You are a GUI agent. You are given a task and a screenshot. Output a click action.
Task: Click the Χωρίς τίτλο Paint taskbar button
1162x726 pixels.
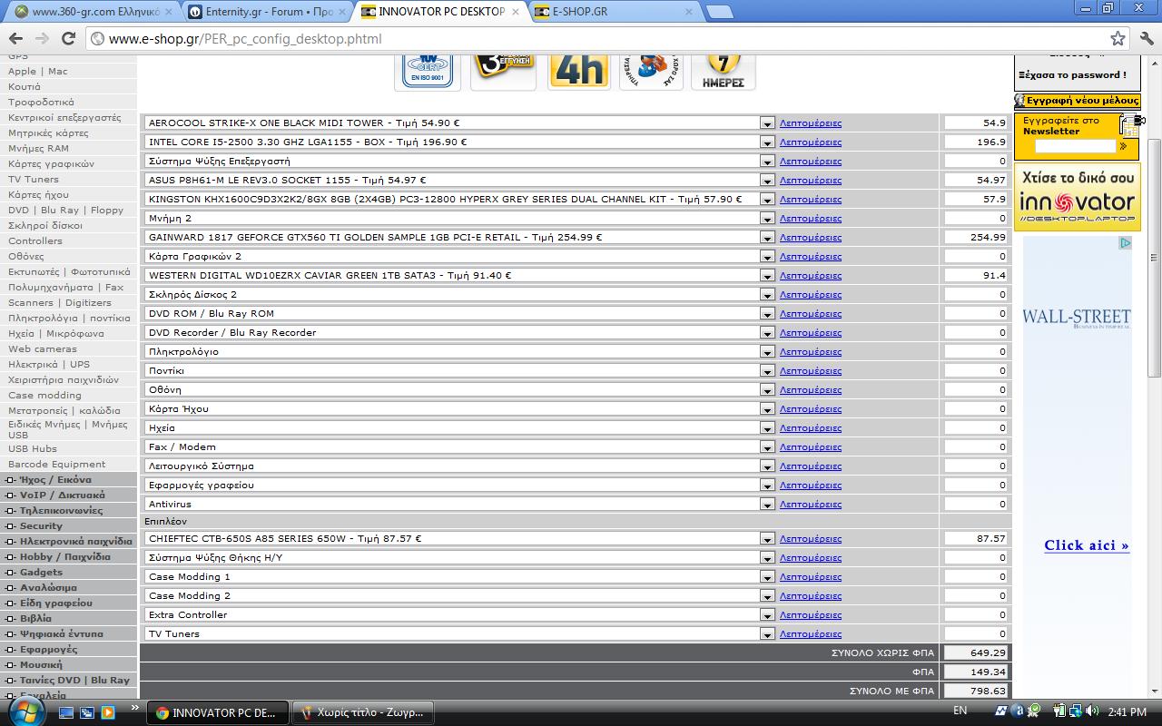click(364, 712)
